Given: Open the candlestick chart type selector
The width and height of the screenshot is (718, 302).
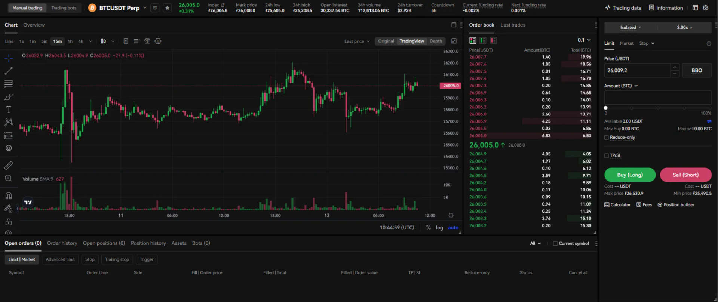Looking at the screenshot, I should coord(103,41).
